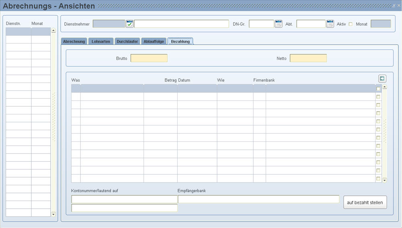Switch to the Abrechnung tab
The width and height of the screenshot is (402, 228).
(74, 41)
